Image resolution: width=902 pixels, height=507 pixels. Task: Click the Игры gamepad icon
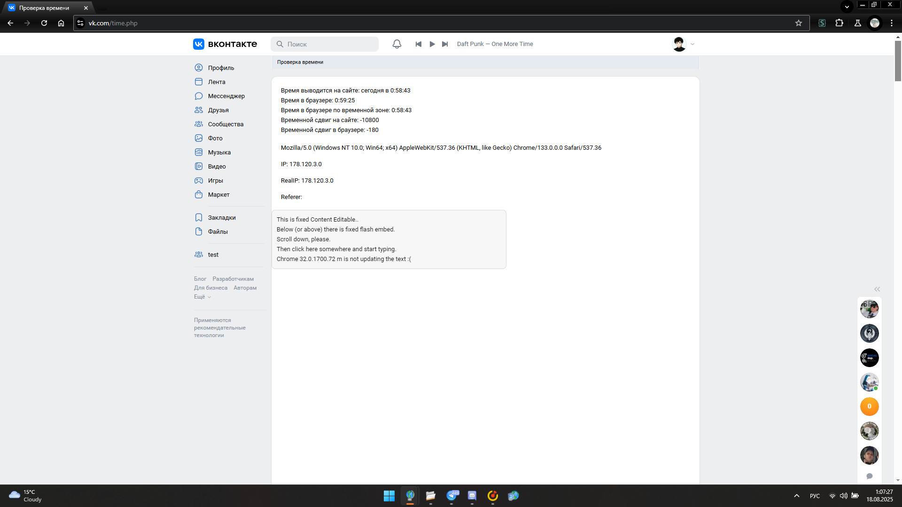pyautogui.click(x=199, y=180)
